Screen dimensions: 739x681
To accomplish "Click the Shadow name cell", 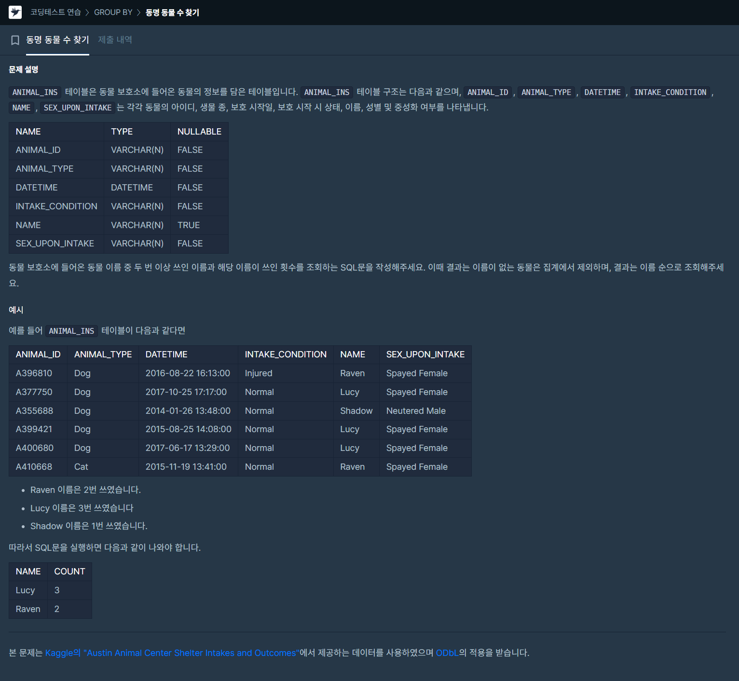I will point(356,411).
